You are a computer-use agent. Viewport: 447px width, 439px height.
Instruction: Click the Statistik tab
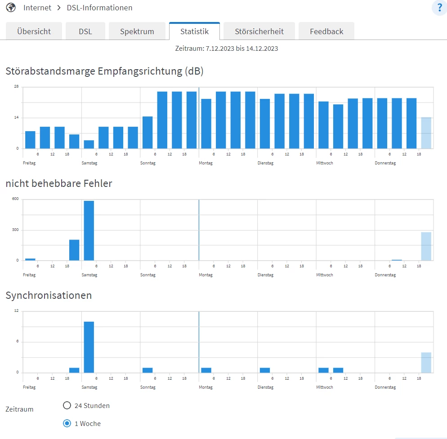point(194,31)
